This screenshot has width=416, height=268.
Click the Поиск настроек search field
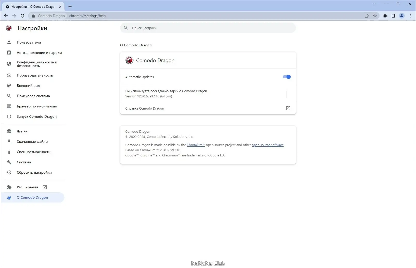pos(208,28)
